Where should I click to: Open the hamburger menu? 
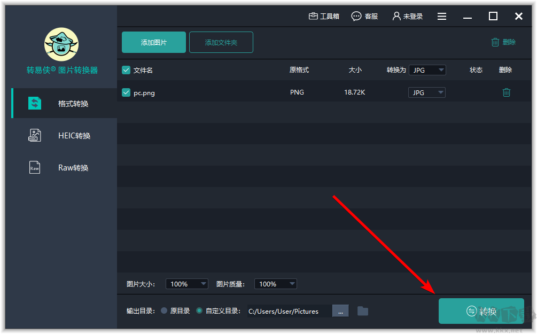click(x=442, y=16)
